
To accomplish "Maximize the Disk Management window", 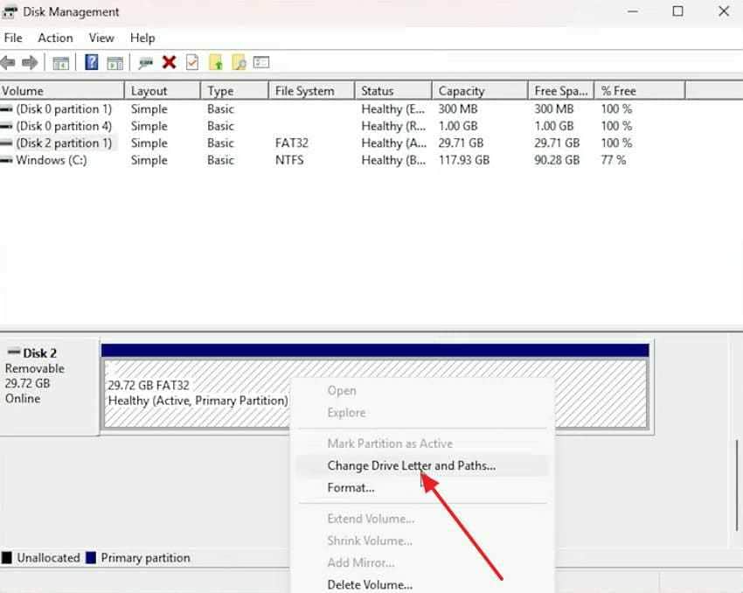I will 677,10.
